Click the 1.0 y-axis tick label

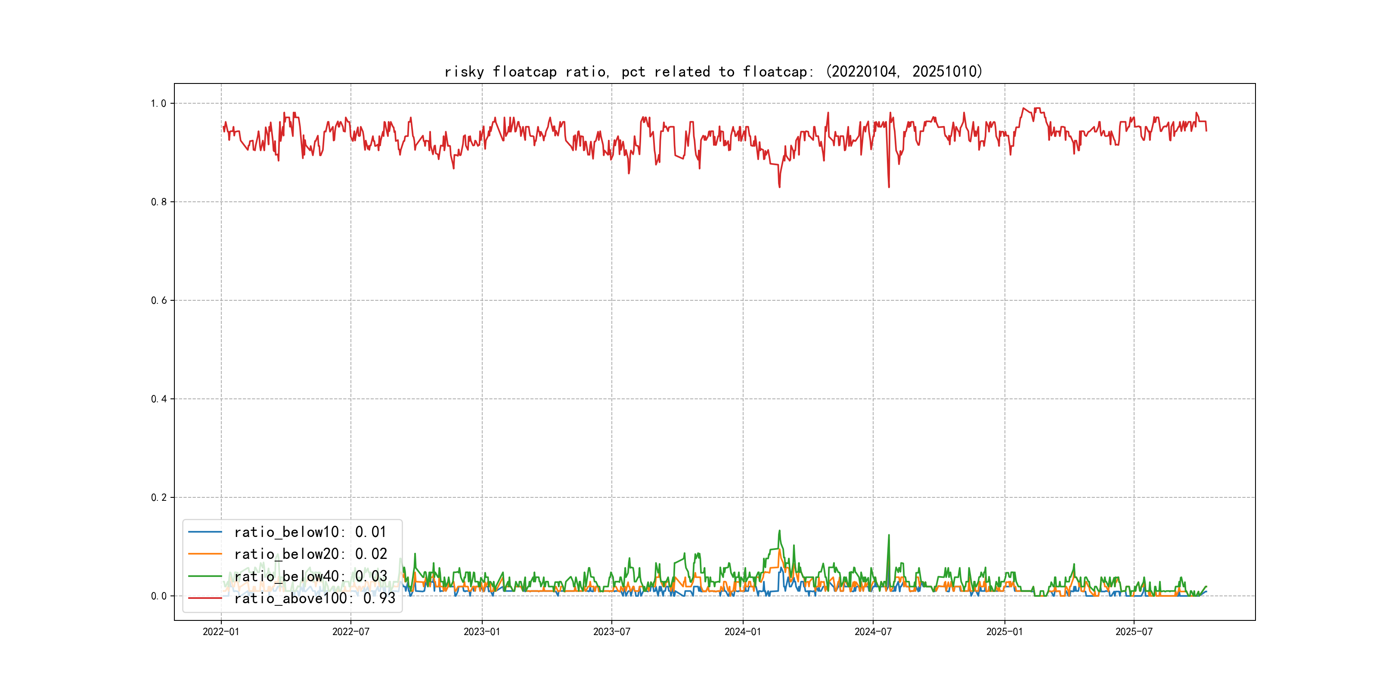tap(159, 103)
